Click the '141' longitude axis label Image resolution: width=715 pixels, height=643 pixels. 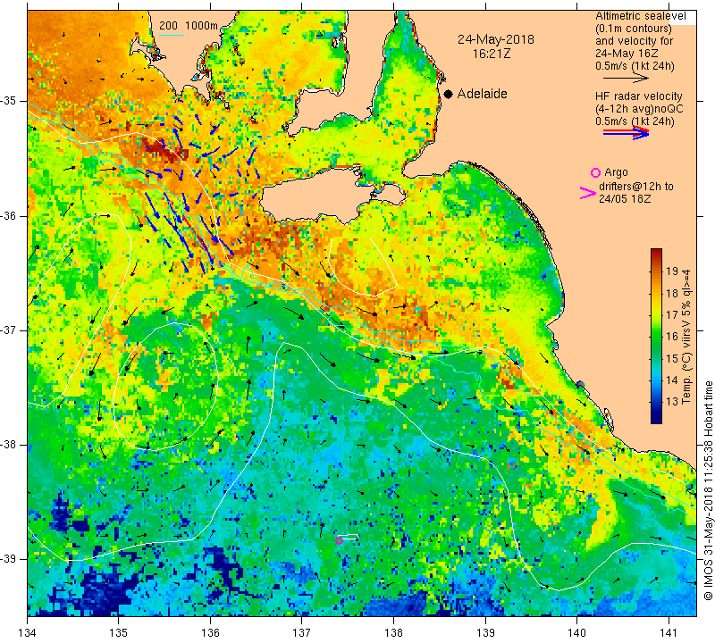tap(669, 633)
